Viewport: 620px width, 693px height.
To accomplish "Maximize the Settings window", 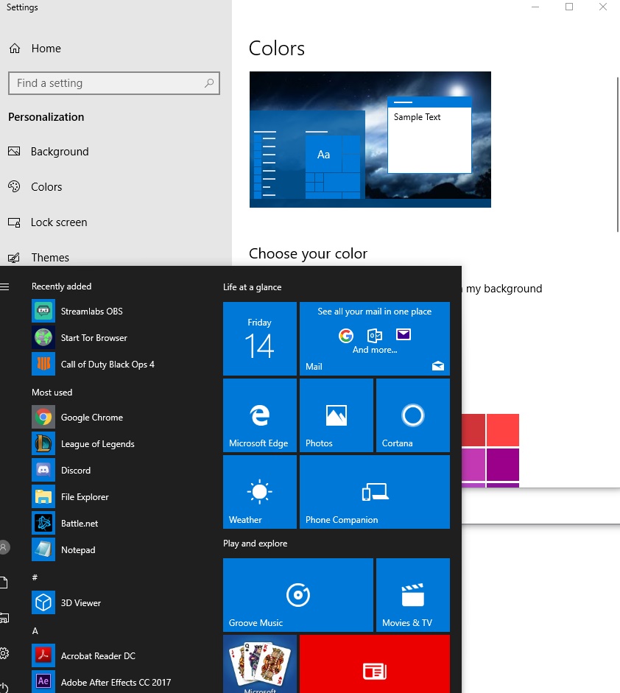I will pyautogui.click(x=569, y=7).
